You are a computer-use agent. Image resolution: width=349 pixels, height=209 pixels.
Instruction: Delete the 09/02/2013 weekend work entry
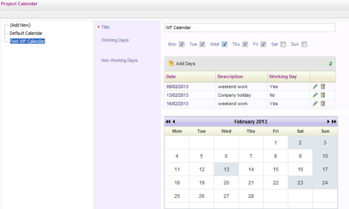[x=323, y=87]
